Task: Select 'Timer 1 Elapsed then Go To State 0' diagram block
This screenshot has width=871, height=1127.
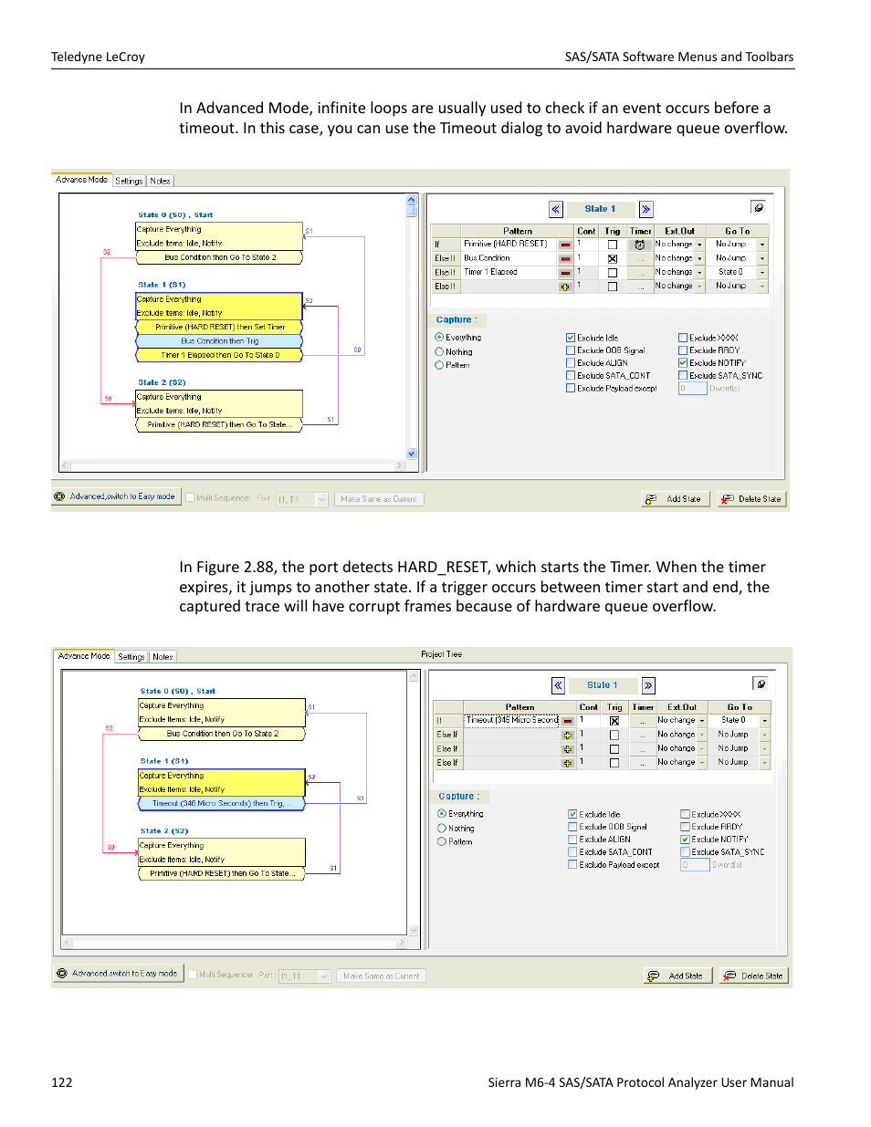Action: point(220,355)
